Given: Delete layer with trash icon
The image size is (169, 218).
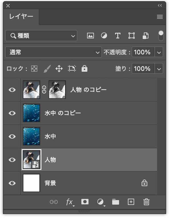Looking at the screenshot, I should point(146,202).
